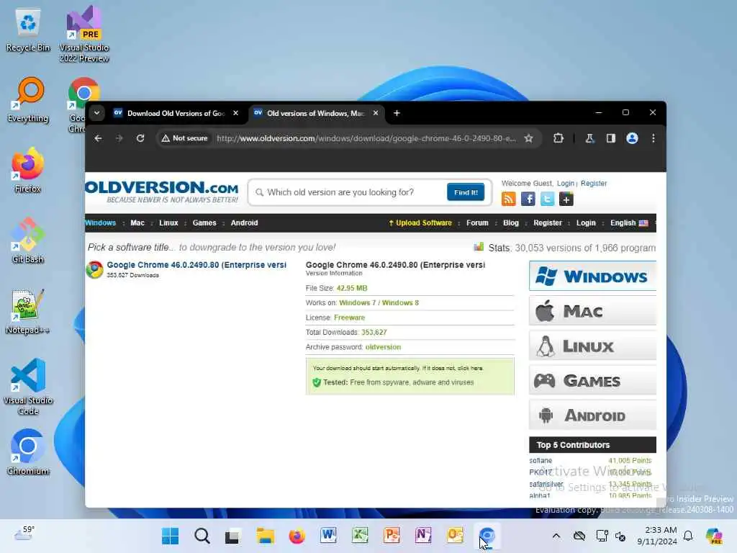Click the OLDVERSION.com logo
The image size is (737, 553).
coord(162,192)
